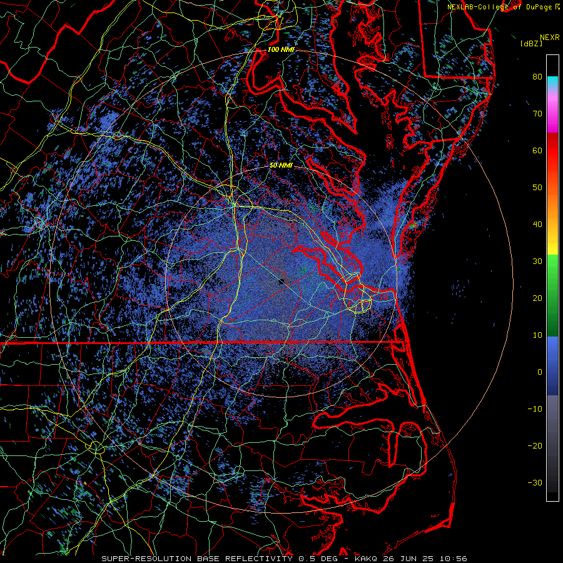Click the 100 NMI range ring label

[x=281, y=49]
